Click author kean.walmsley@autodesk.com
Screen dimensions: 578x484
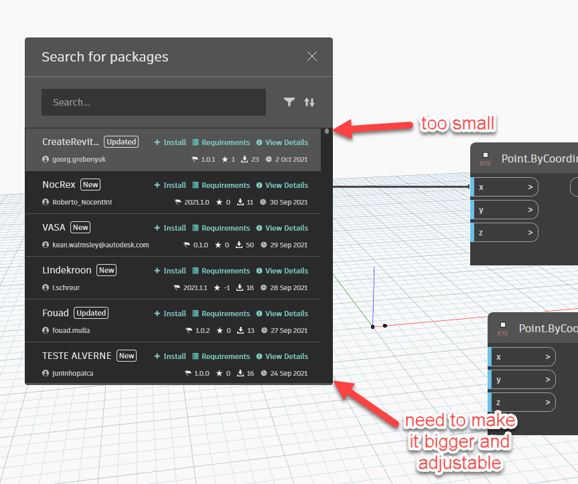[100, 245]
